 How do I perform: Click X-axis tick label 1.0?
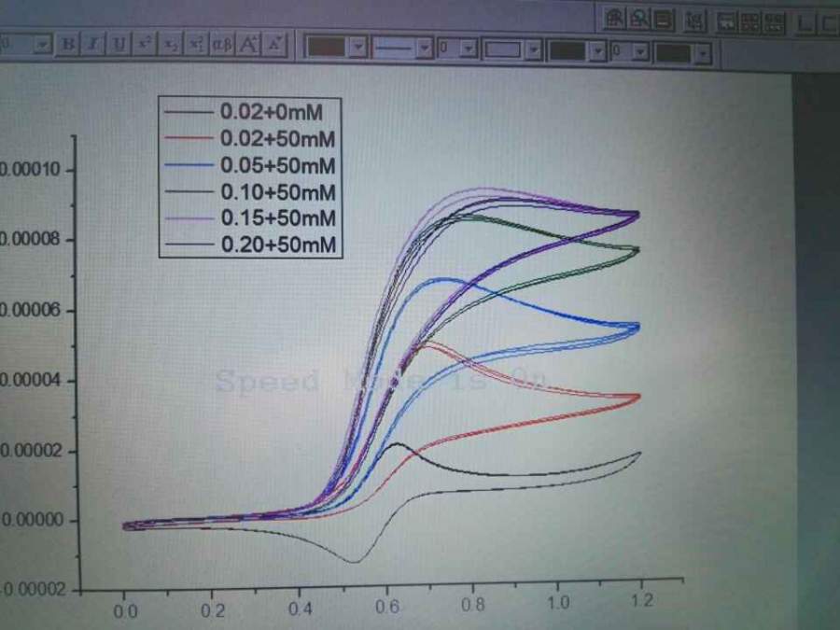(x=558, y=603)
